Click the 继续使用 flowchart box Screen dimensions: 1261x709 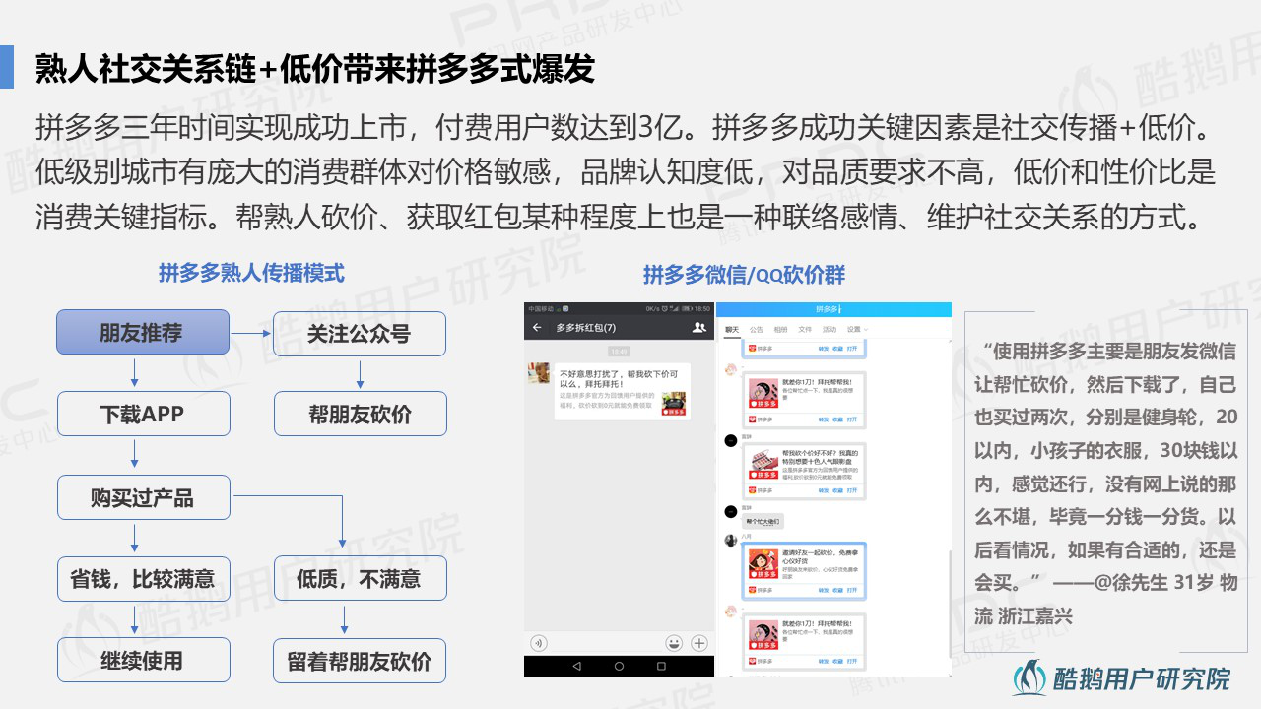[143, 660]
